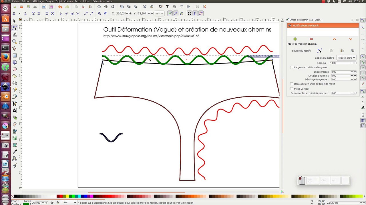Close the Effets de chemin panel

point(357,20)
